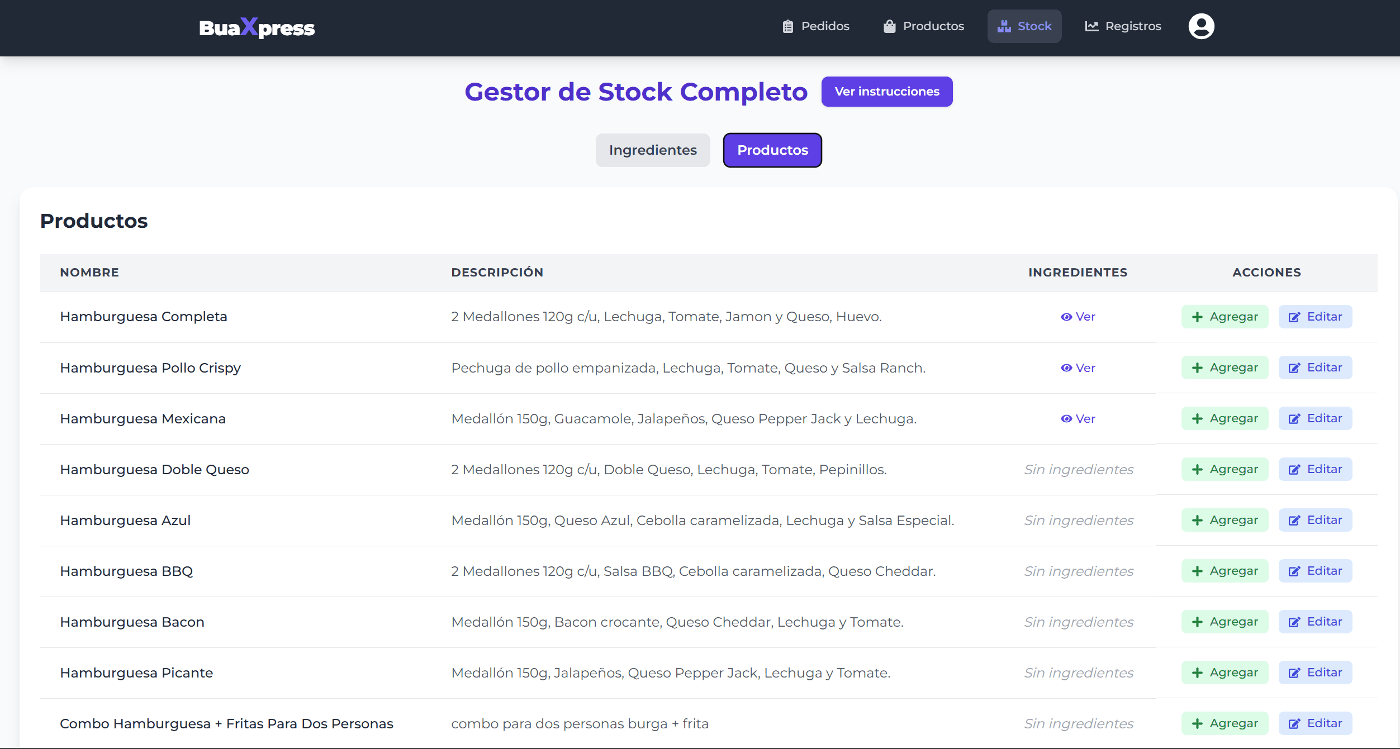Open Productos bag icon in navbar
This screenshot has width=1400, height=749.
click(889, 26)
